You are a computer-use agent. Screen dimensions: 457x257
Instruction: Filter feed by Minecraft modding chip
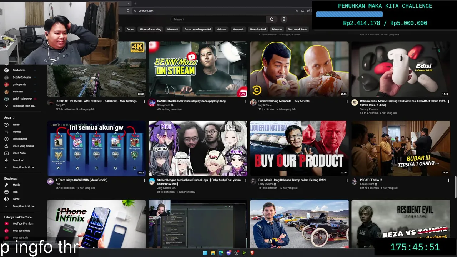tap(150, 29)
